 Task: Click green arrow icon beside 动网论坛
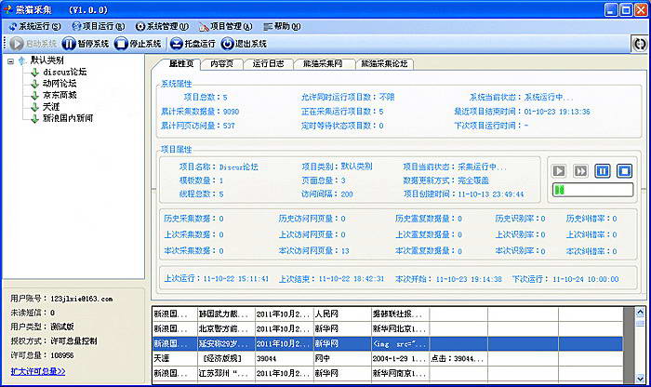click(x=35, y=84)
